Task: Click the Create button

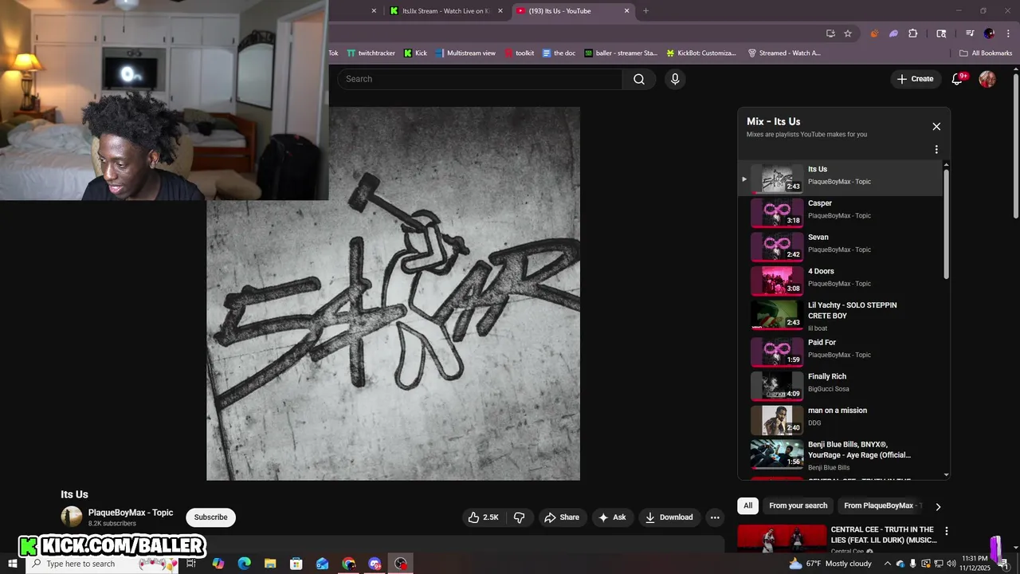Action: [916, 79]
